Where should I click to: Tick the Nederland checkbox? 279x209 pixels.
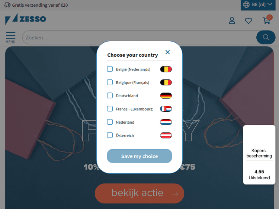(x=110, y=122)
